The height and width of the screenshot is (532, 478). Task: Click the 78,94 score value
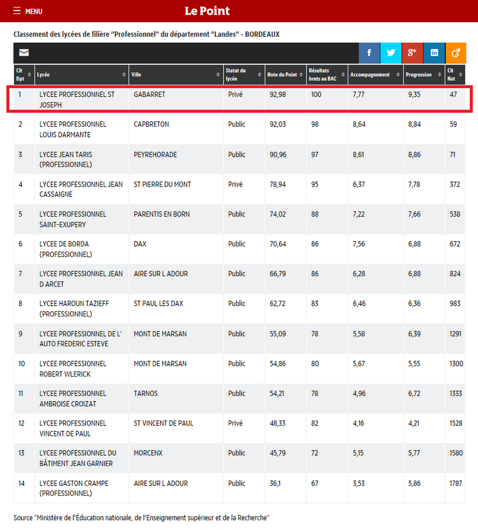pos(278,184)
